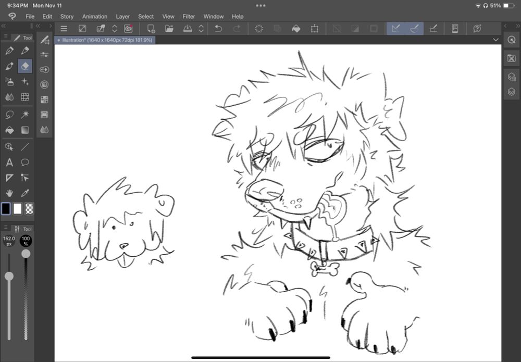This screenshot has height=362, width=521.
Task: Switch to the Illustration canvas tab
Action: 105,40
